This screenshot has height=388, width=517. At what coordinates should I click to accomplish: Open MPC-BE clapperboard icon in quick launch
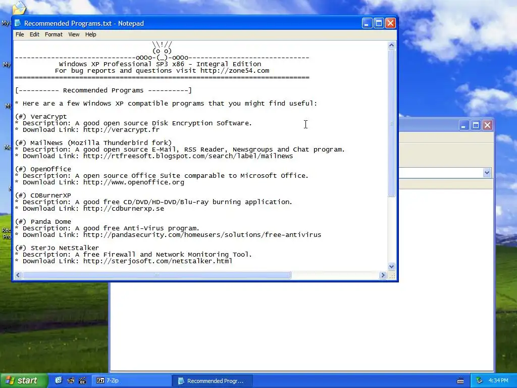(82, 380)
